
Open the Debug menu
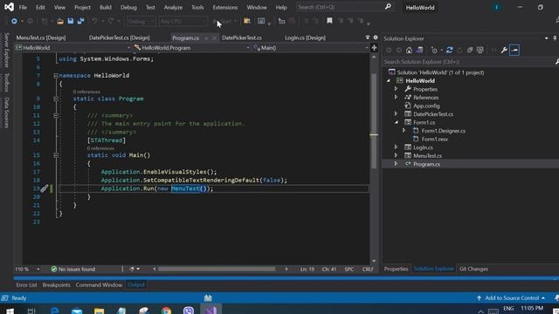click(128, 7)
